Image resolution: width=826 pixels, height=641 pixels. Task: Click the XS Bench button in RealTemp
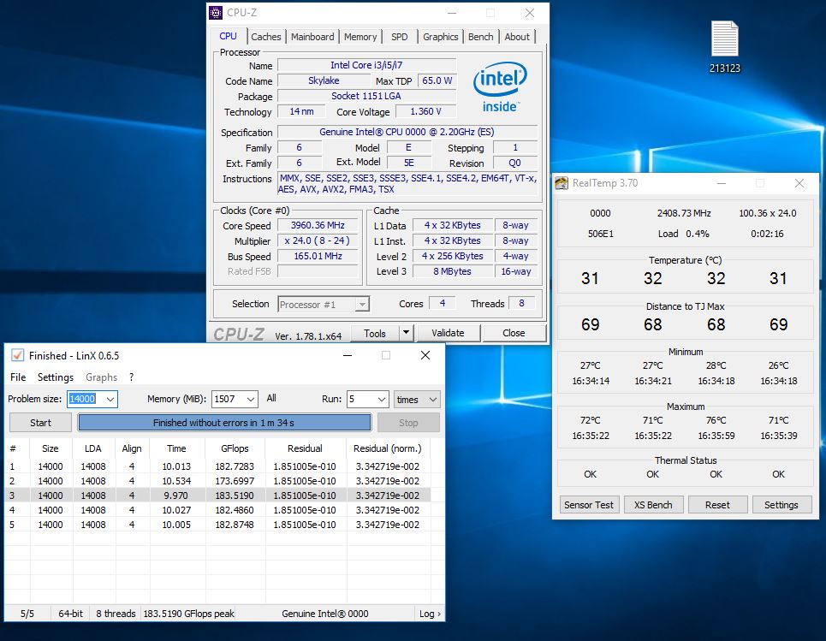click(653, 505)
